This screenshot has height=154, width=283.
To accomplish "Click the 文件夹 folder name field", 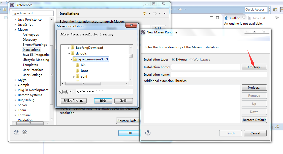I will (x=104, y=92).
